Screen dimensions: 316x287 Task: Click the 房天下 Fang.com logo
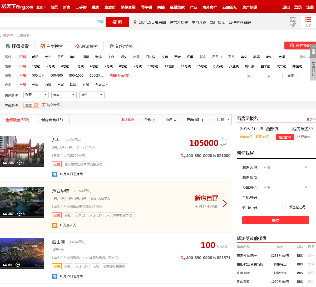click(17, 7)
